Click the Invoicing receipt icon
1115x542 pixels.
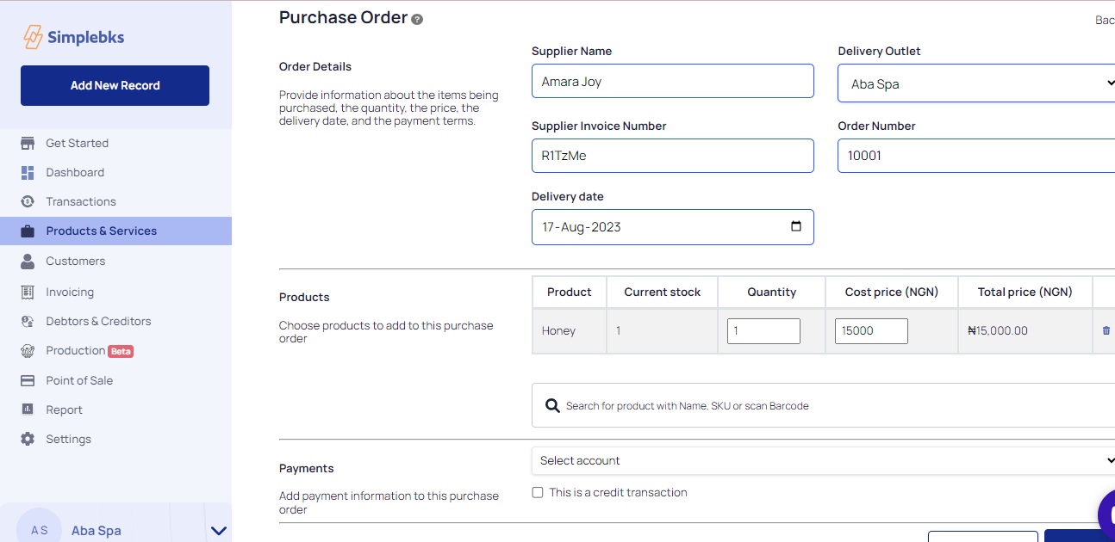click(28, 292)
